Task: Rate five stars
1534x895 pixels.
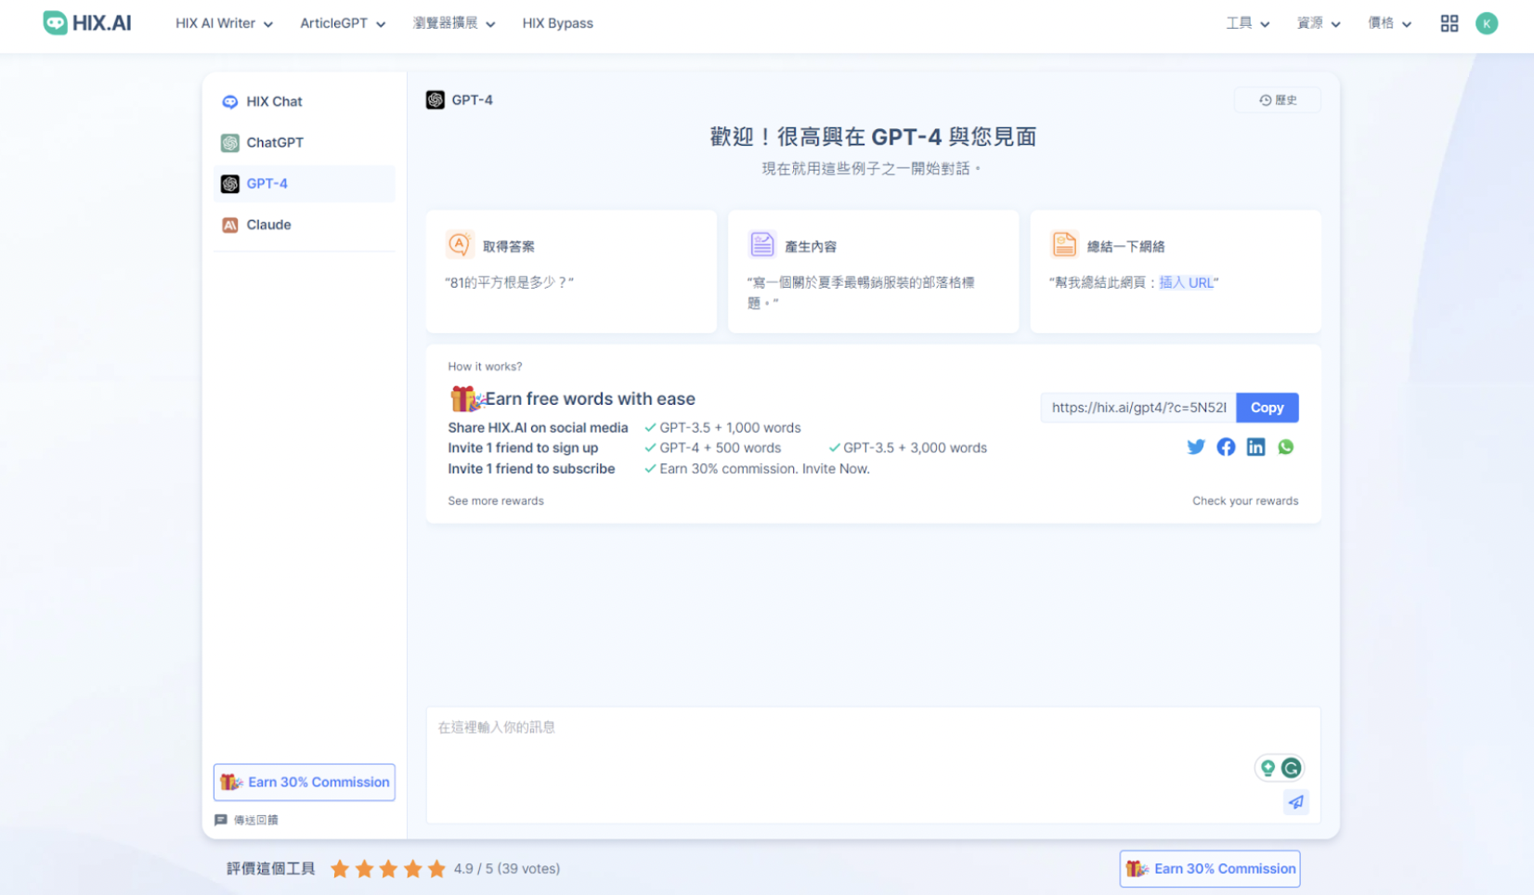Action: pyautogui.click(x=436, y=869)
